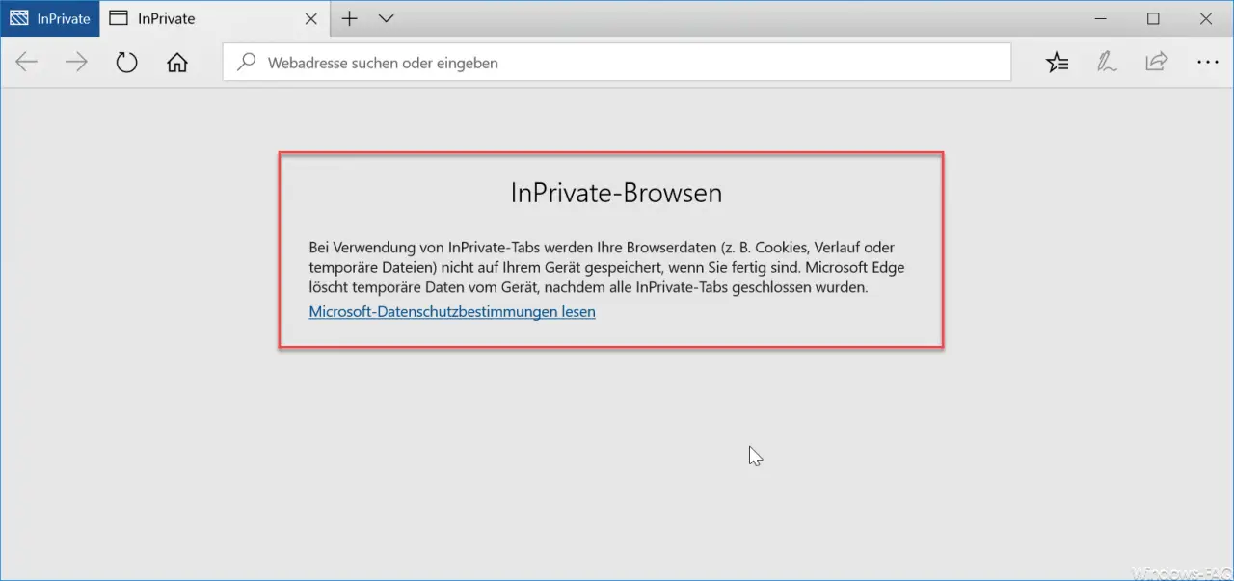1234x581 pixels.
Task: Focus the Webadresse suchen oder eingeben field
Action: tap(617, 63)
